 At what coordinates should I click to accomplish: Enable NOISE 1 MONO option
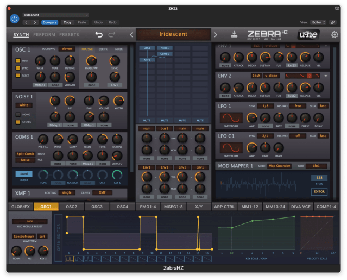click(18, 115)
